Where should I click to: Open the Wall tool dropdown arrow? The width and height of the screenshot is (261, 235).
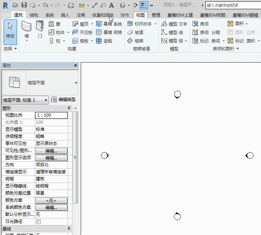[27, 41]
